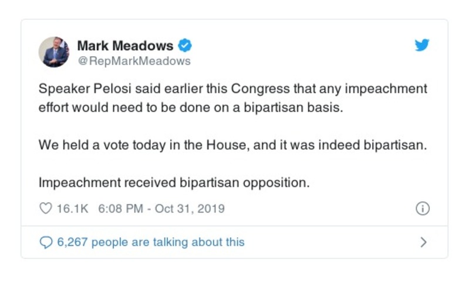Open Mark Meadows' profile picture
Screen dimensions: 469x287
pyautogui.click(x=54, y=52)
